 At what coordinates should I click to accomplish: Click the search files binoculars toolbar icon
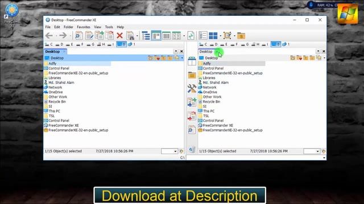pos(130,36)
